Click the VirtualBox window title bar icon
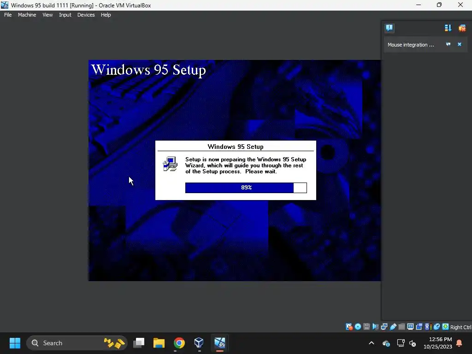Viewport: 472px width, 354px height. (5, 5)
